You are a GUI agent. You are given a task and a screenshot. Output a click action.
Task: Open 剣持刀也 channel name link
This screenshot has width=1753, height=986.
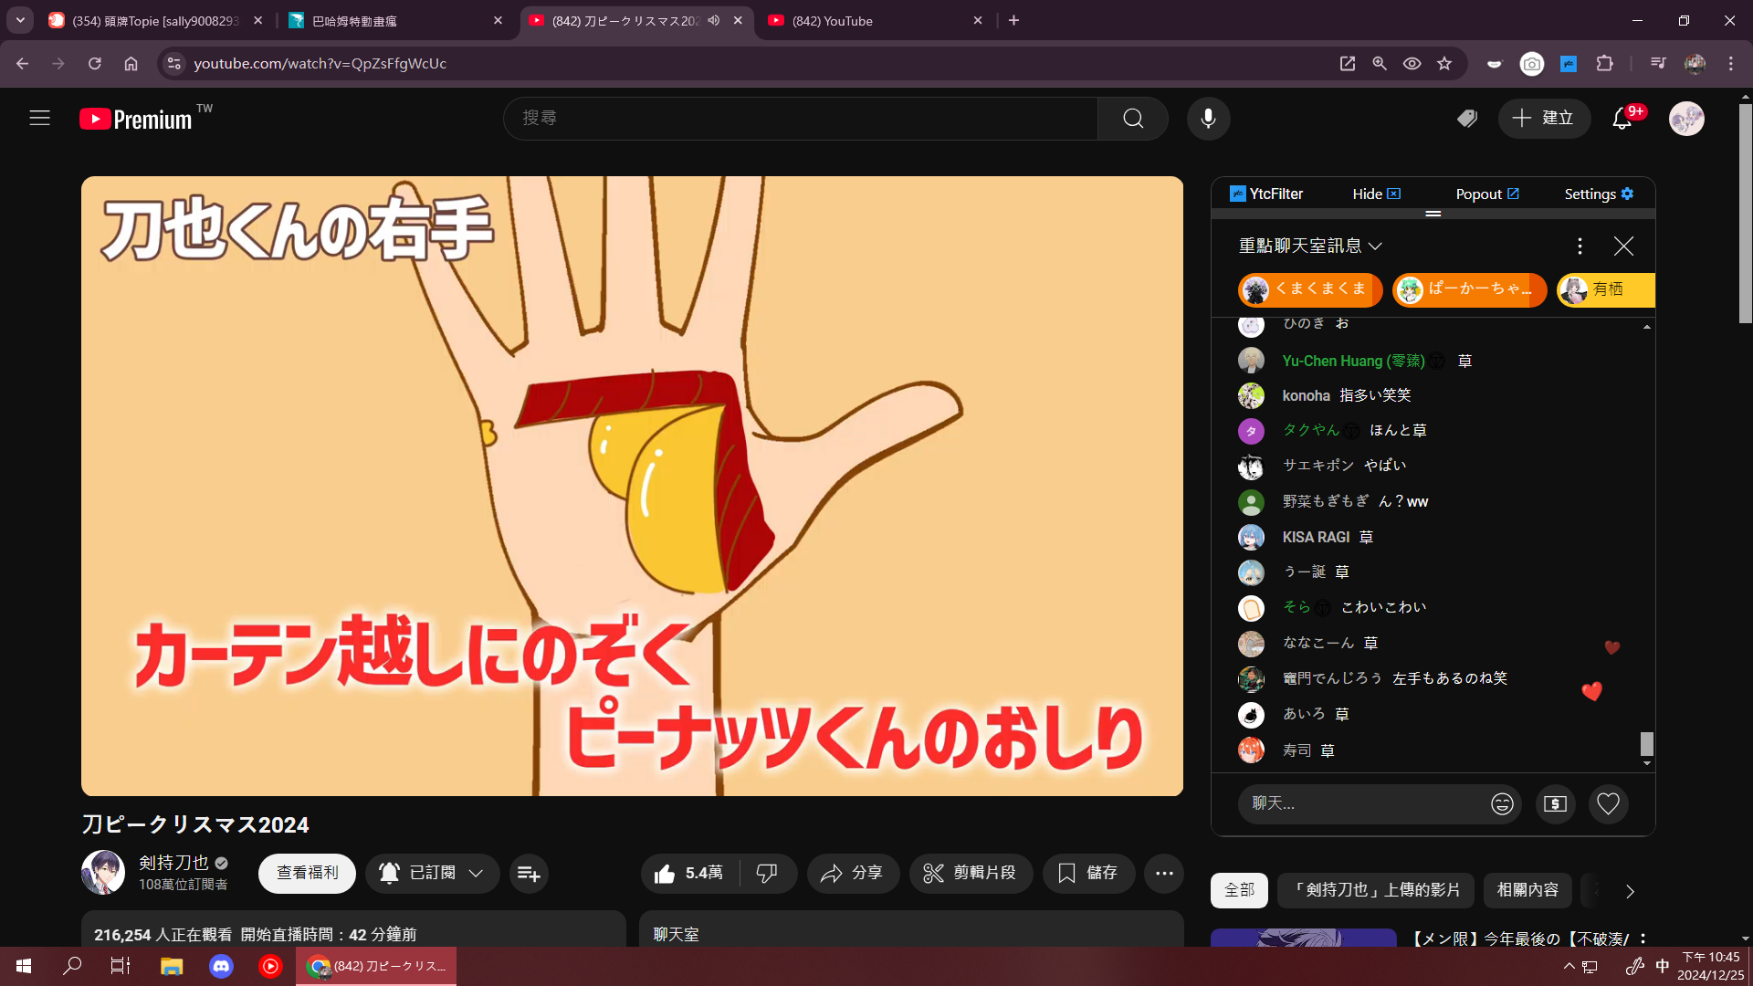[x=173, y=863]
